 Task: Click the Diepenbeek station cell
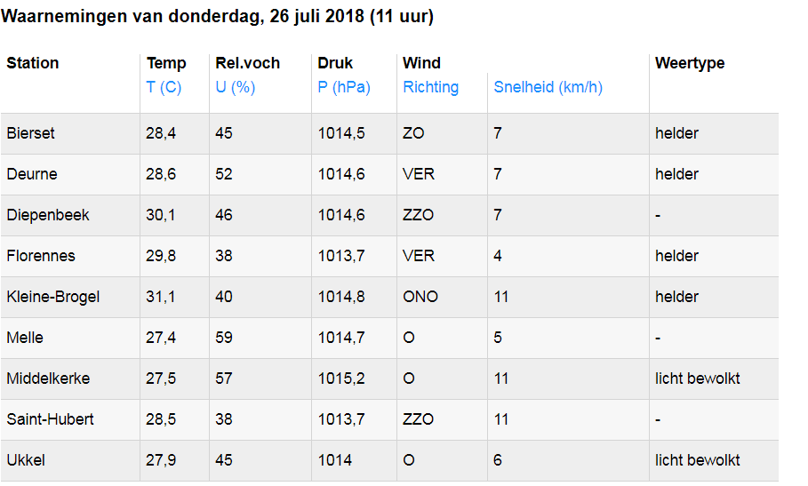point(48,215)
